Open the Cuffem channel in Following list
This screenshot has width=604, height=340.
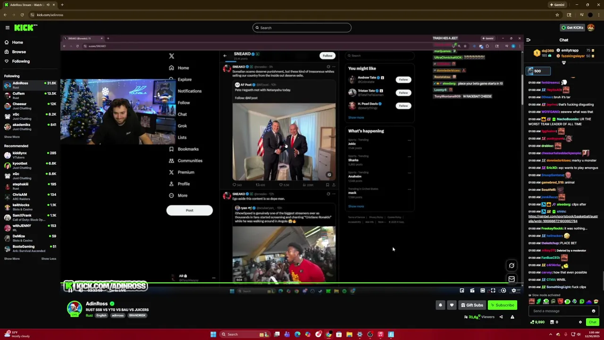[x=29, y=95]
